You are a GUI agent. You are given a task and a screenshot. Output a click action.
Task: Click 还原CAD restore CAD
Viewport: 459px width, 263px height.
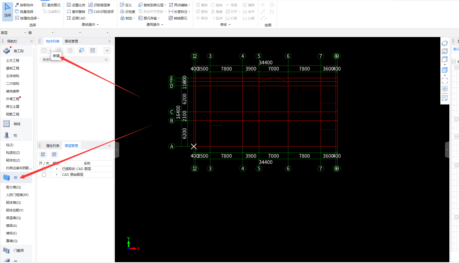[76, 18]
